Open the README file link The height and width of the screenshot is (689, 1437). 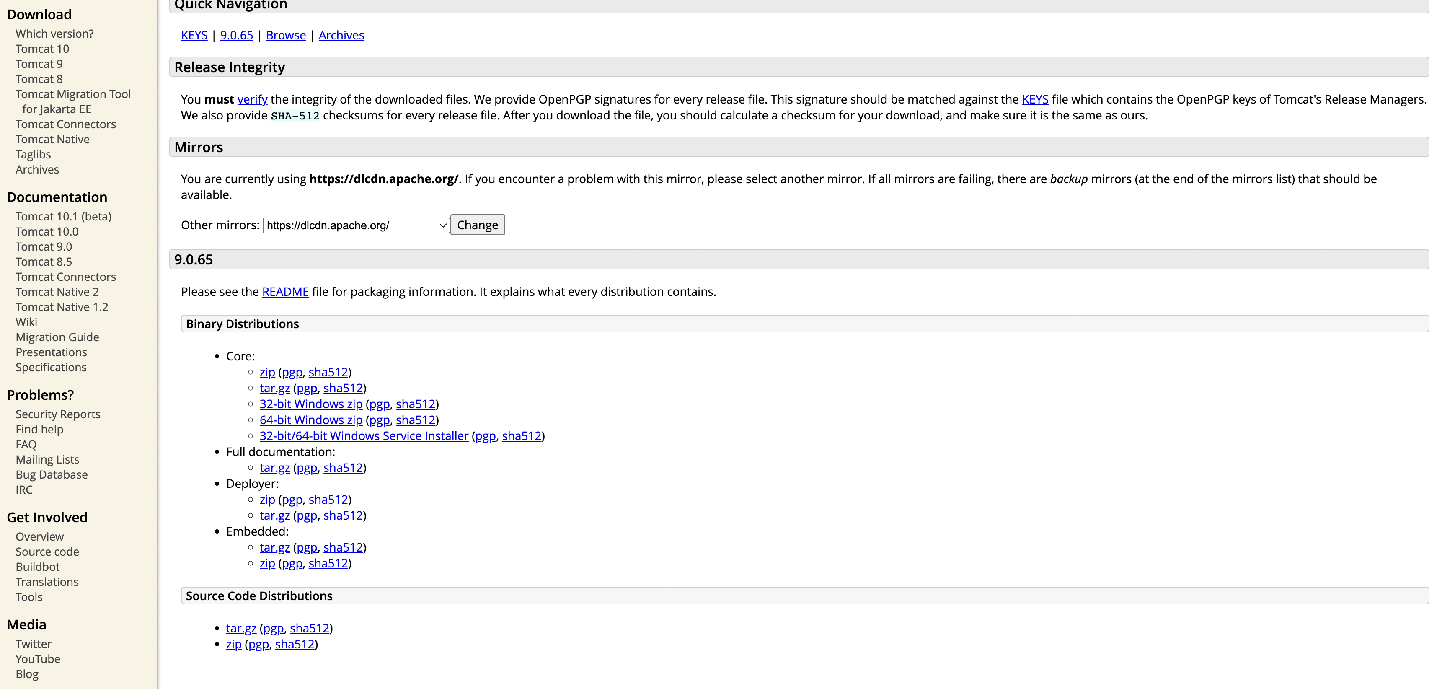(285, 292)
